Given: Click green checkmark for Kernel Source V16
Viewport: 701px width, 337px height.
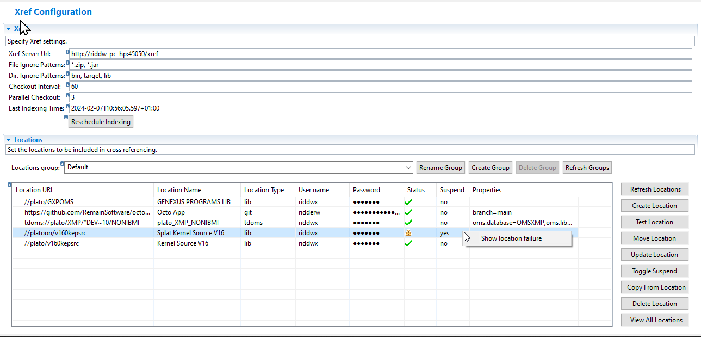Looking at the screenshot, I should click(408, 243).
